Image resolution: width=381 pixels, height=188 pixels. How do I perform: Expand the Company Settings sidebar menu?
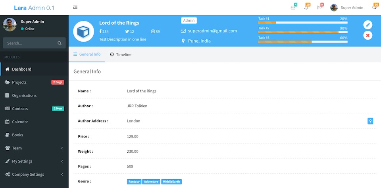pos(34,174)
